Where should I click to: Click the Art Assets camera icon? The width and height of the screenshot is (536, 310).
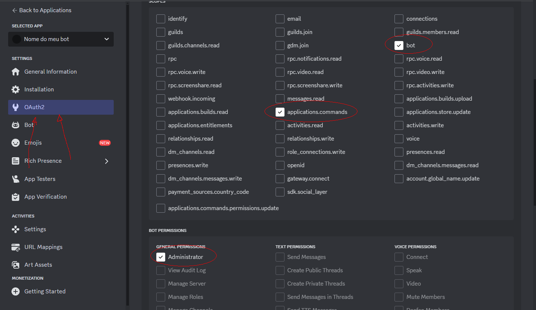pyautogui.click(x=16, y=264)
